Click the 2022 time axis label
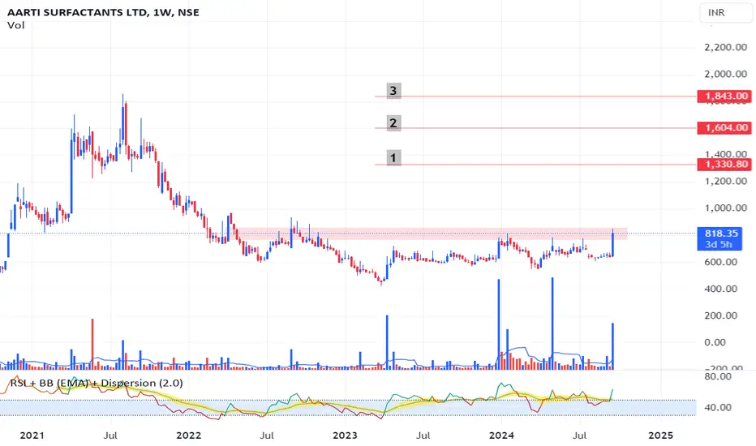756x446 pixels. click(x=188, y=435)
